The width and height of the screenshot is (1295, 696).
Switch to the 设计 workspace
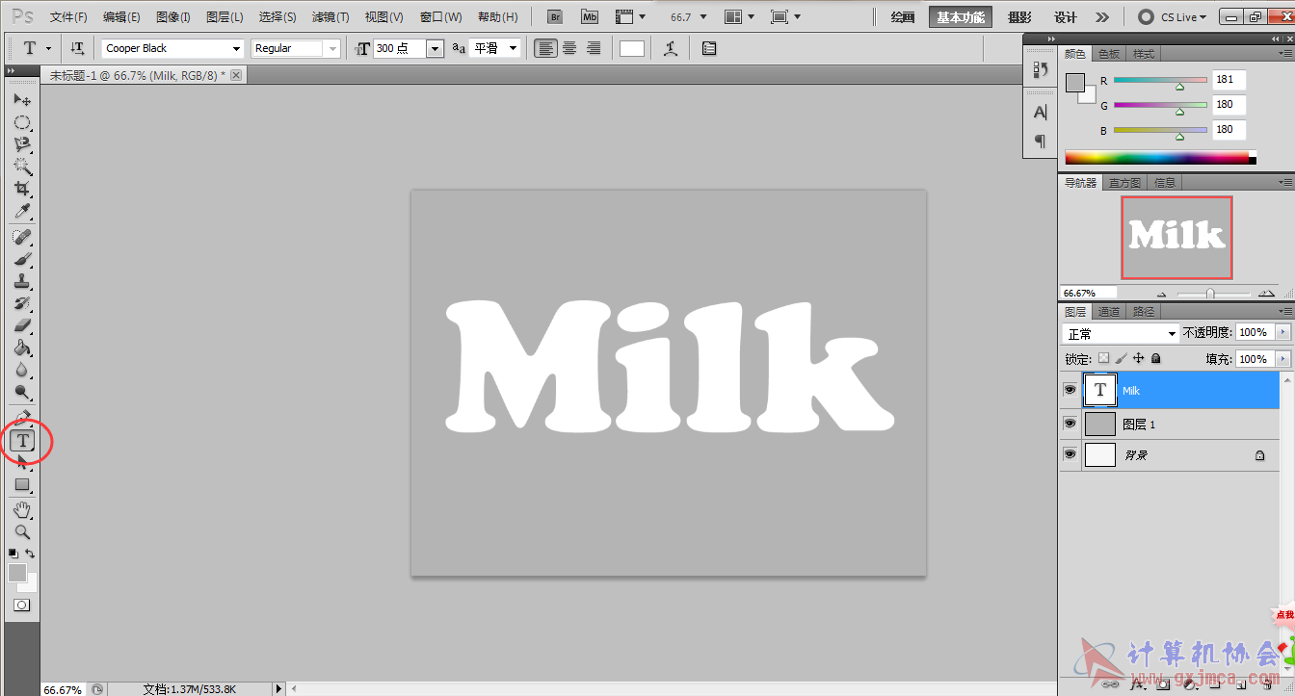(1065, 17)
